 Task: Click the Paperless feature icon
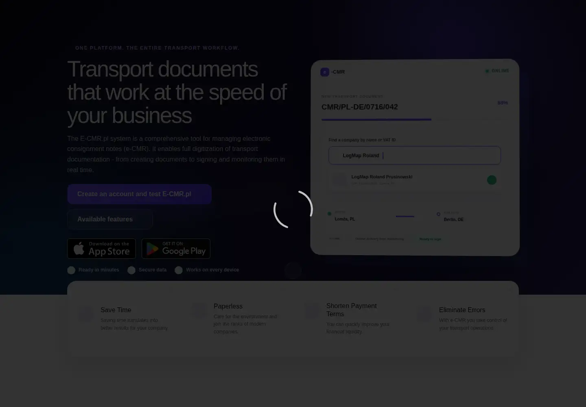click(199, 311)
